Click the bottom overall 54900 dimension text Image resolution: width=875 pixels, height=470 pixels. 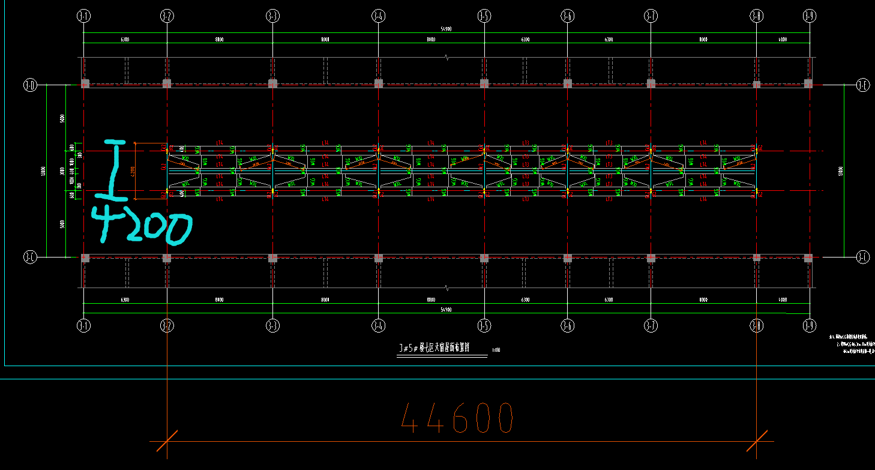446,310
